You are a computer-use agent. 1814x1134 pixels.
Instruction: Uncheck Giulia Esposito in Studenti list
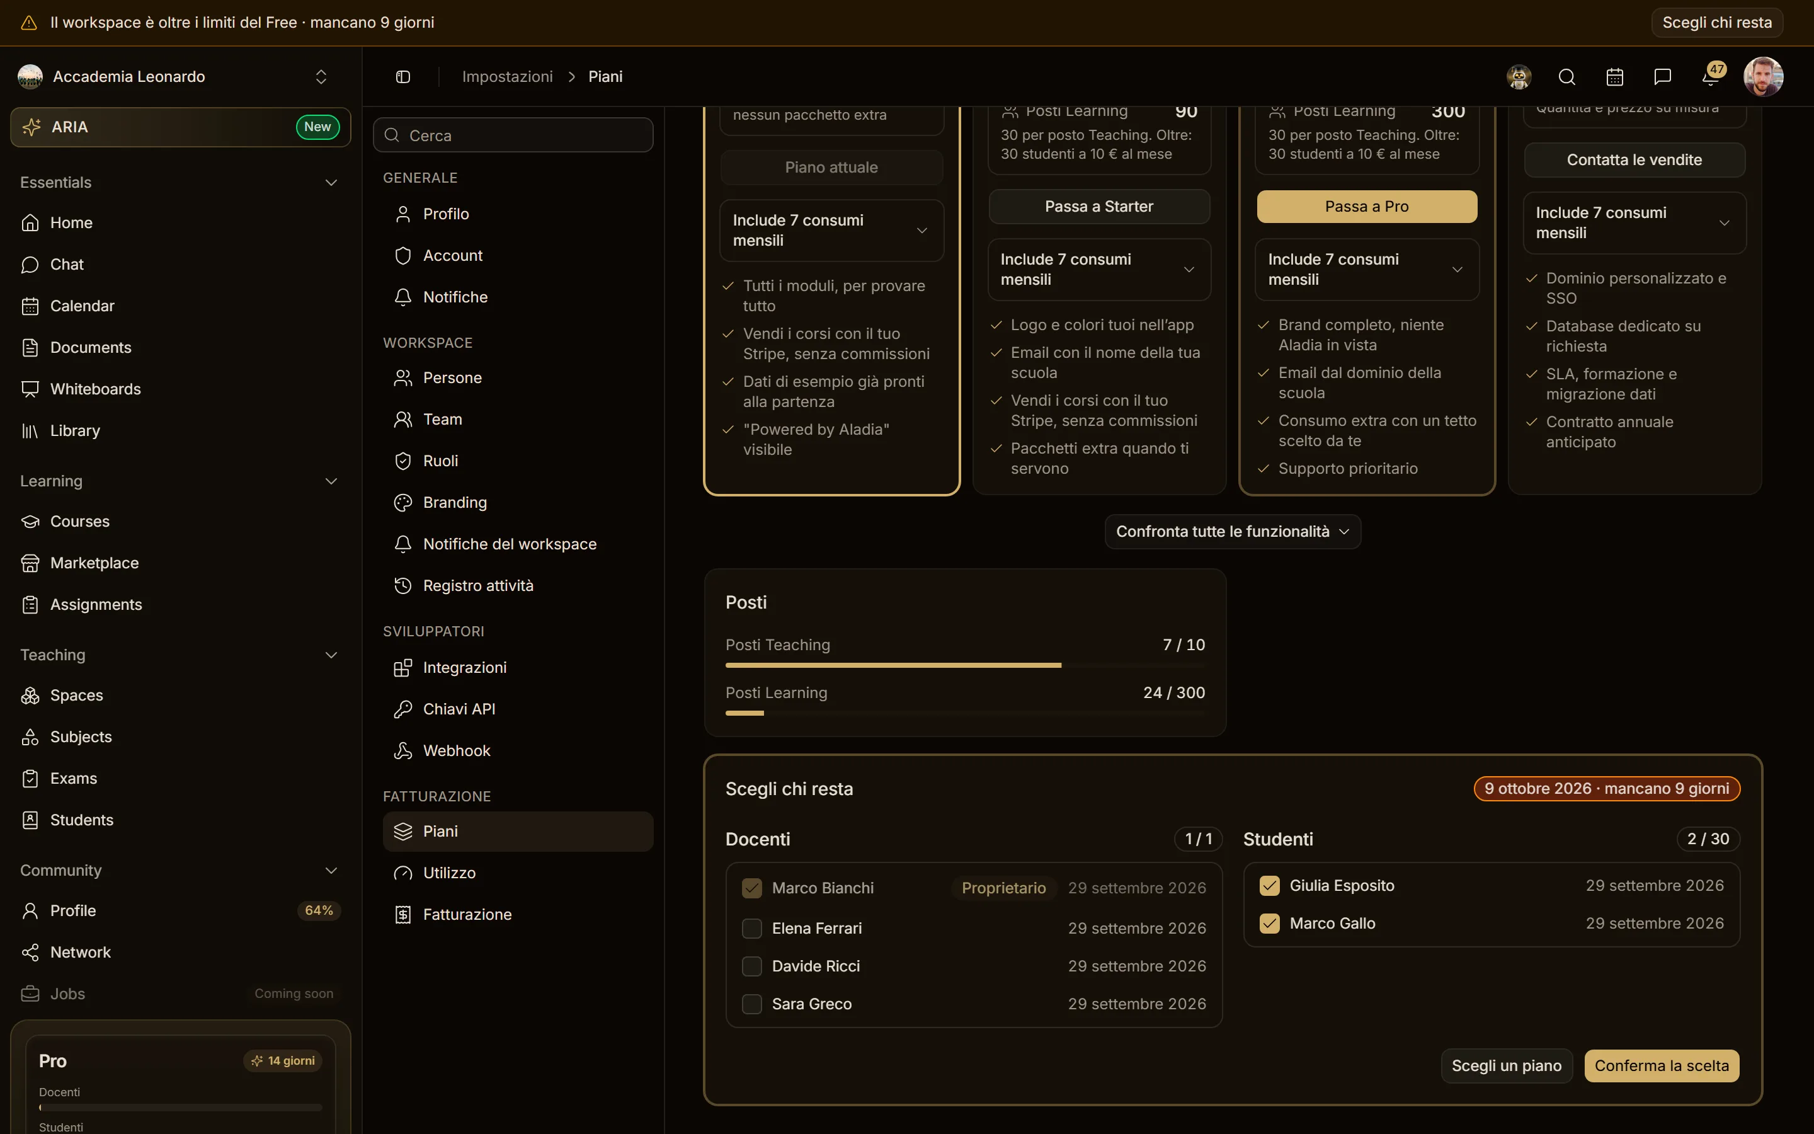[x=1269, y=886]
